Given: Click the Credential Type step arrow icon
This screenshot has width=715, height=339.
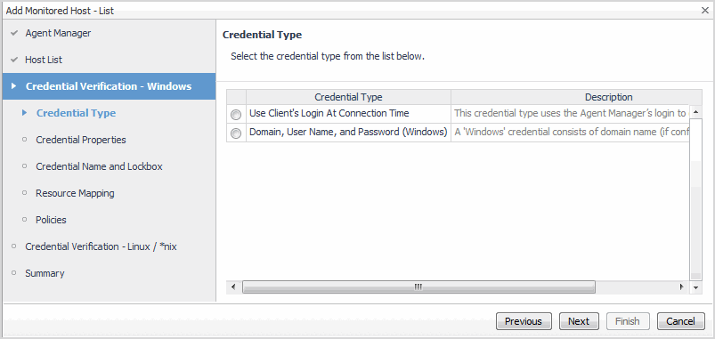Looking at the screenshot, I should [x=25, y=112].
